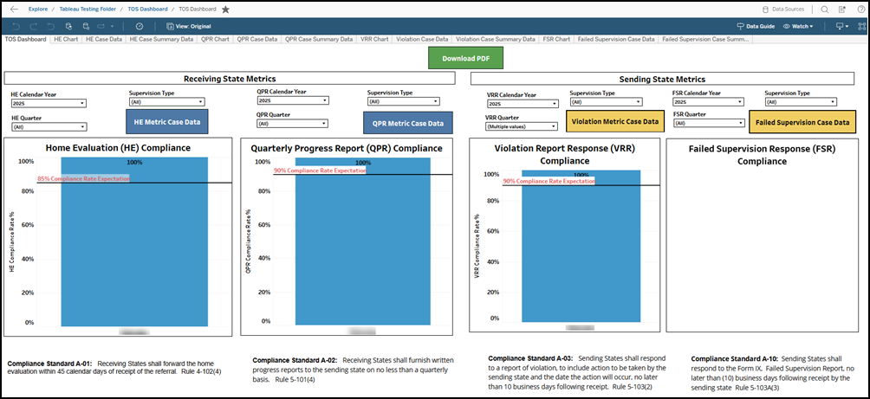Open the VRR Quarter dropdown
Screen dimensions: 870x399
pyautogui.click(x=522, y=126)
